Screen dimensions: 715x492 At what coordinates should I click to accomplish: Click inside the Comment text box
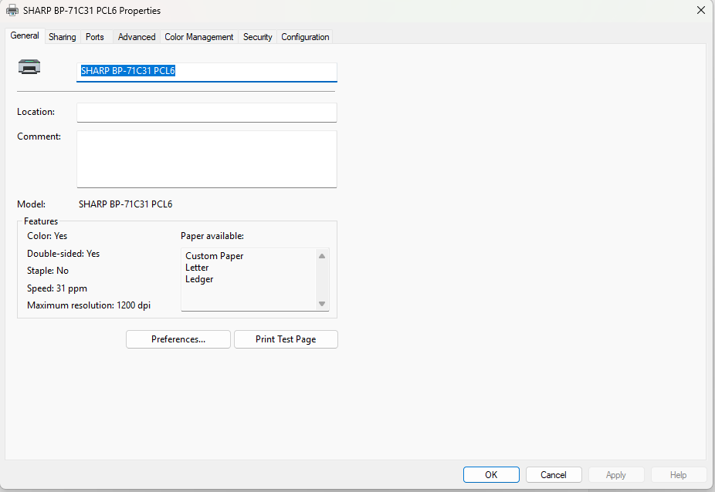207,159
